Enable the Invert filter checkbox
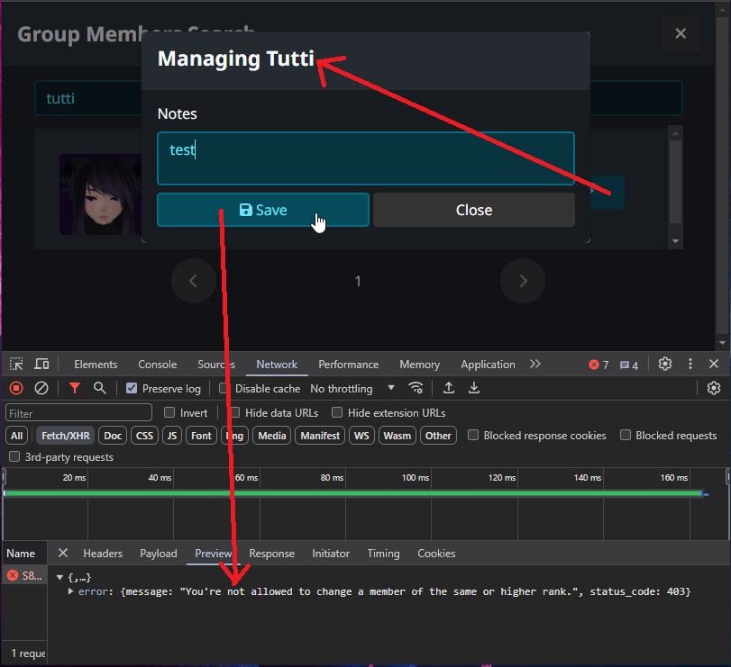The height and width of the screenshot is (667, 731). (169, 413)
